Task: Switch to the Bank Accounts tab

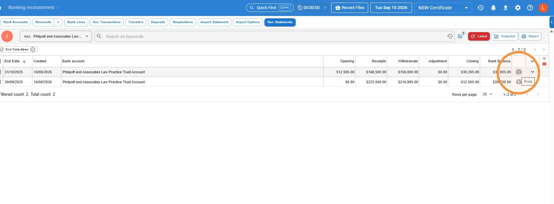Action: click(15, 22)
